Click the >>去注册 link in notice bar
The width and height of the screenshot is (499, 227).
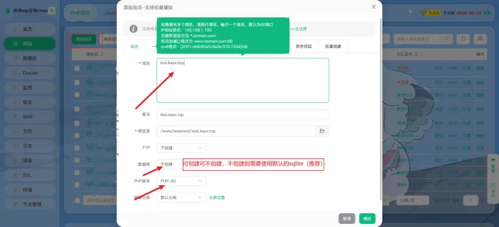(298, 29)
